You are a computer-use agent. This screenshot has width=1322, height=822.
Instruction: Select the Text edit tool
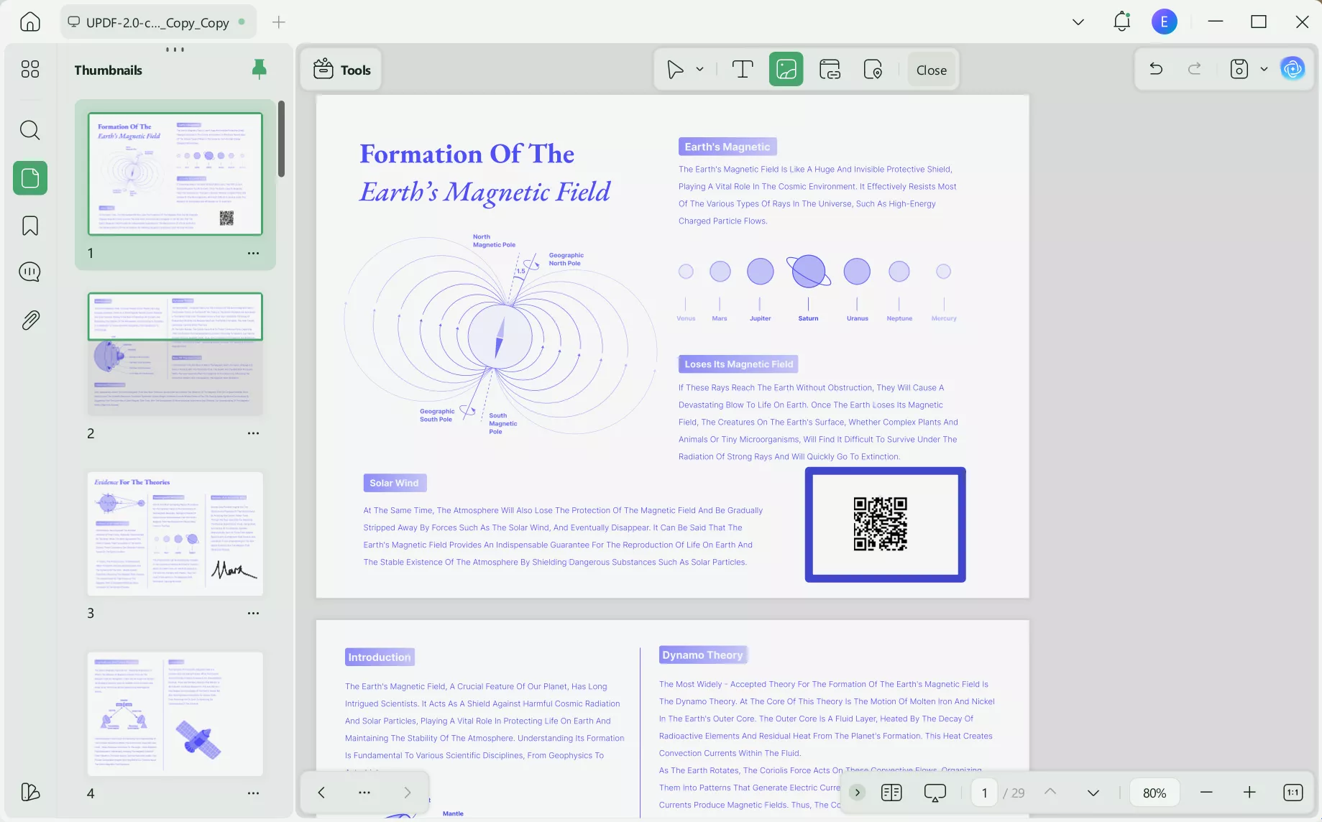pyautogui.click(x=742, y=70)
